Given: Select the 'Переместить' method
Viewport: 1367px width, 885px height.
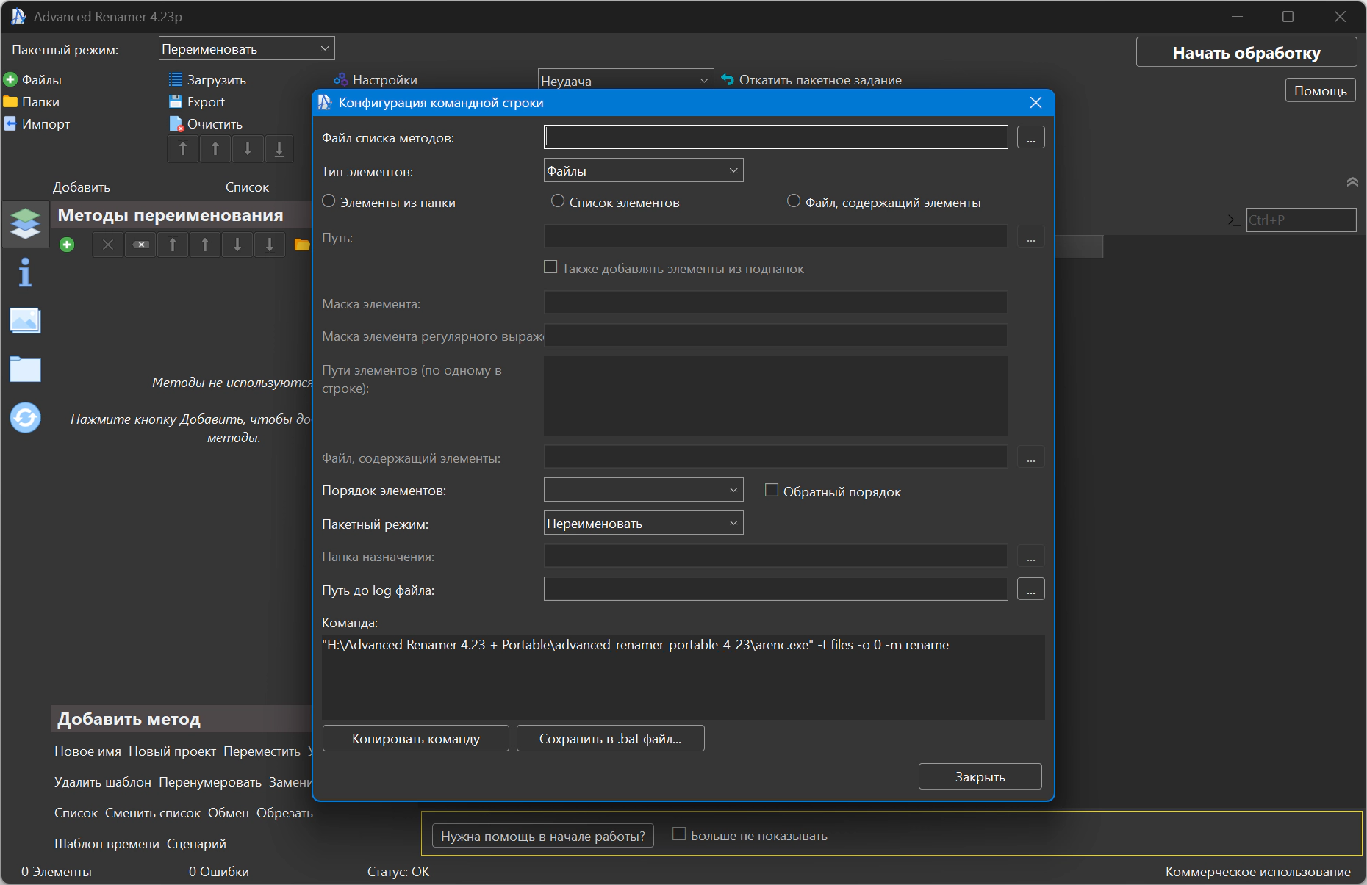Looking at the screenshot, I should click(262, 751).
